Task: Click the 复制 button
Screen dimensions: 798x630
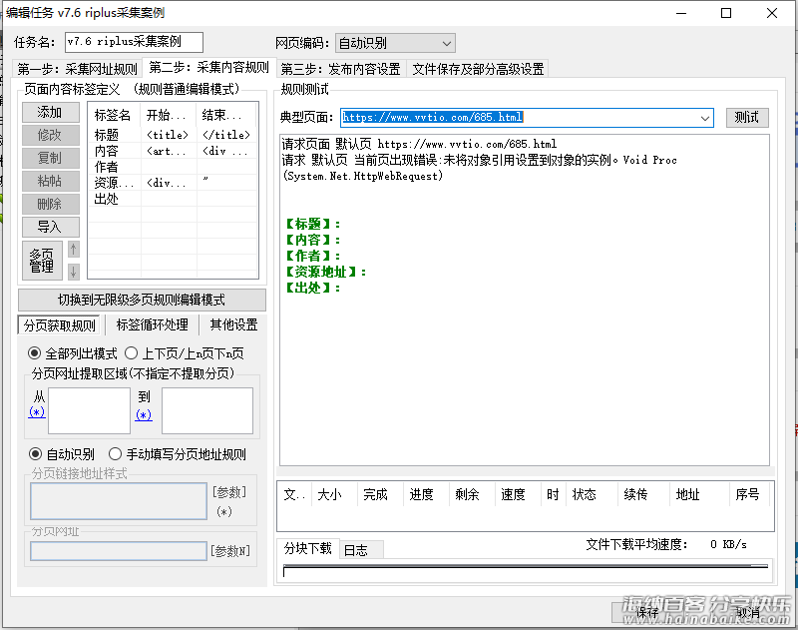Action: pos(51,158)
